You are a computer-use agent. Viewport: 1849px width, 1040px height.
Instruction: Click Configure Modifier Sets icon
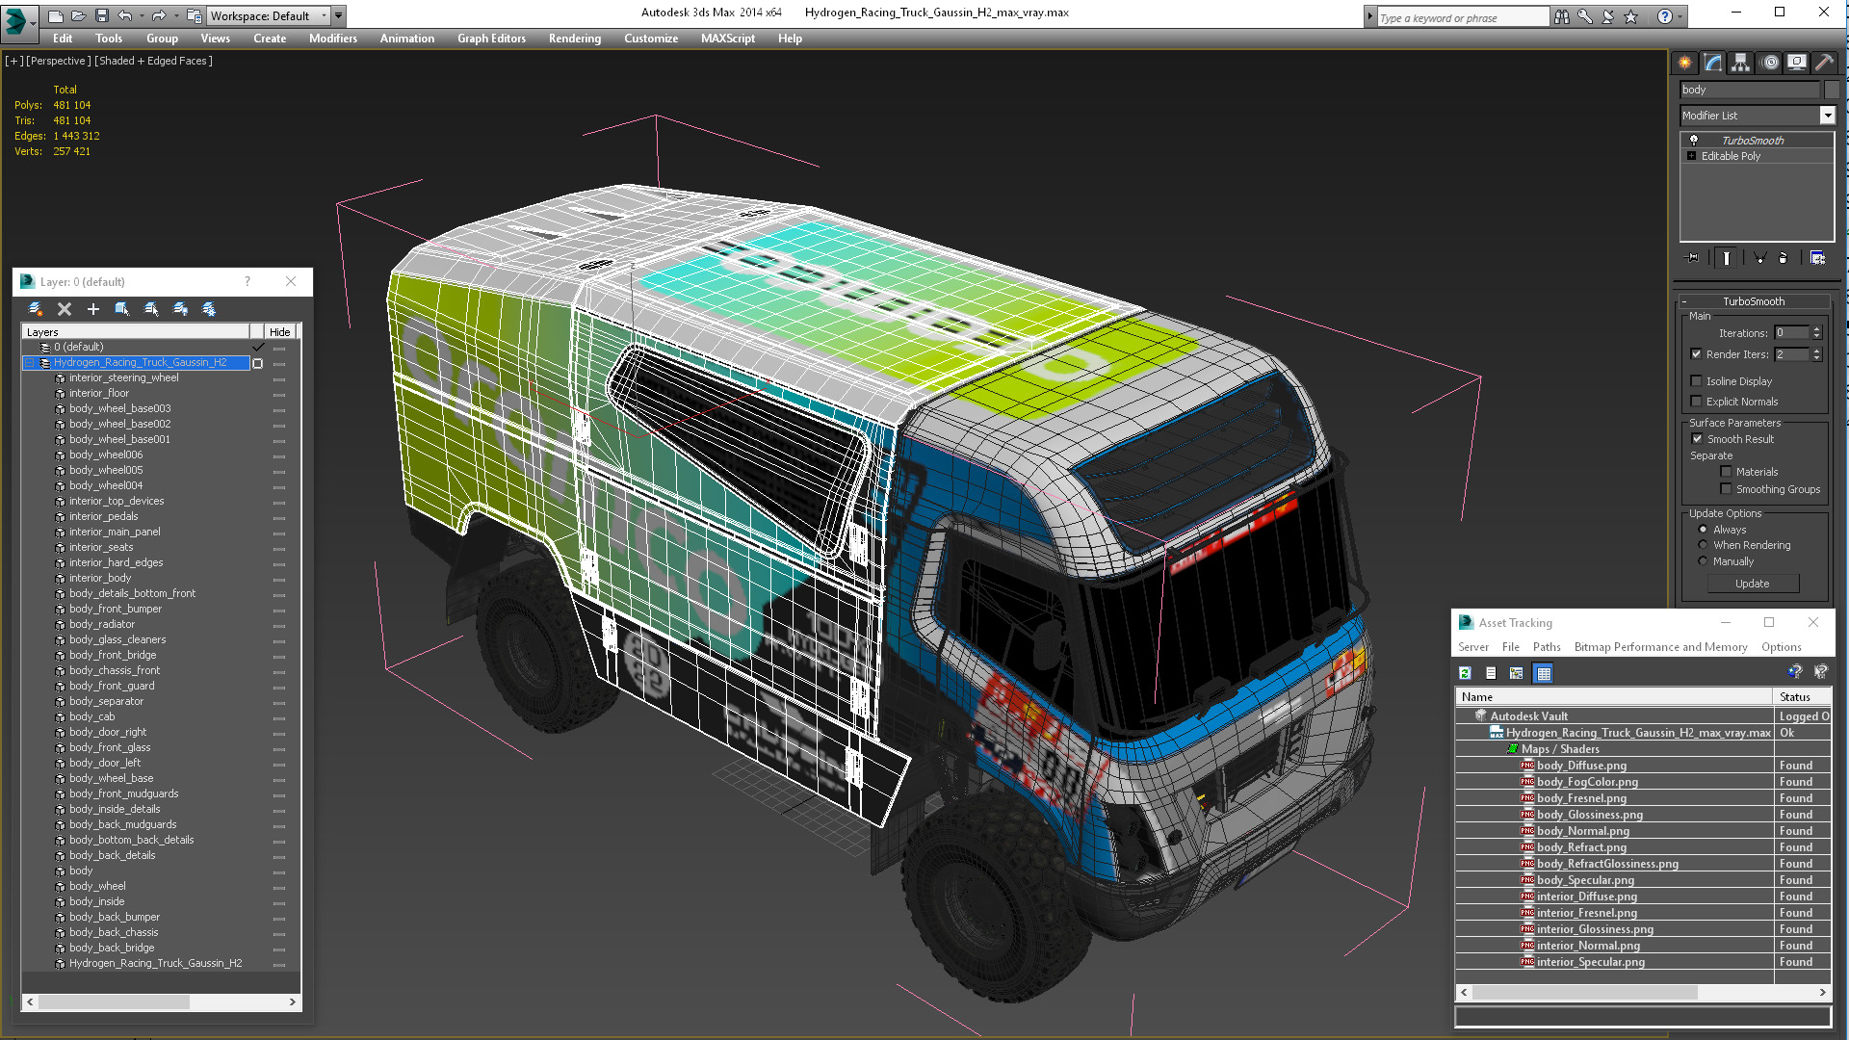(x=1817, y=258)
